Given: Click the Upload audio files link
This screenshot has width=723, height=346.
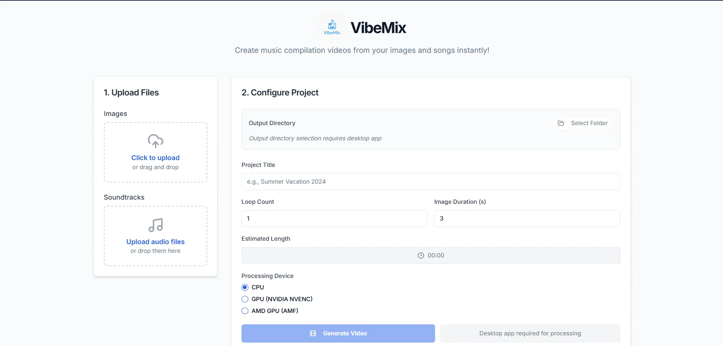Looking at the screenshot, I should click(x=155, y=241).
